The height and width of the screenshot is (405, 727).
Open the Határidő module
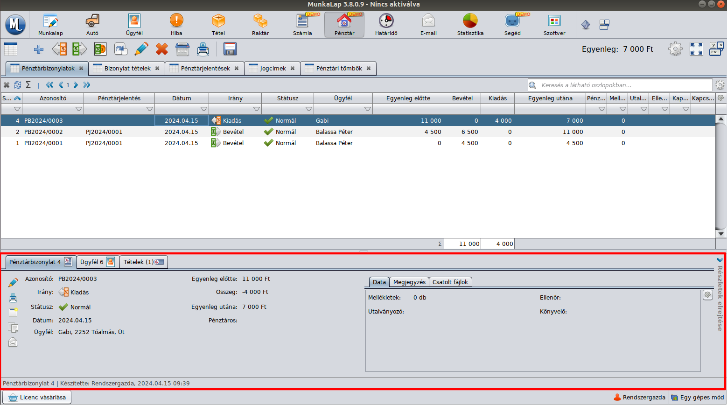point(386,24)
